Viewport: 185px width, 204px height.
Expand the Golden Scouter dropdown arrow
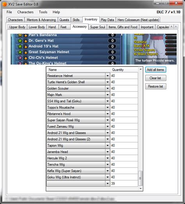click(107, 88)
